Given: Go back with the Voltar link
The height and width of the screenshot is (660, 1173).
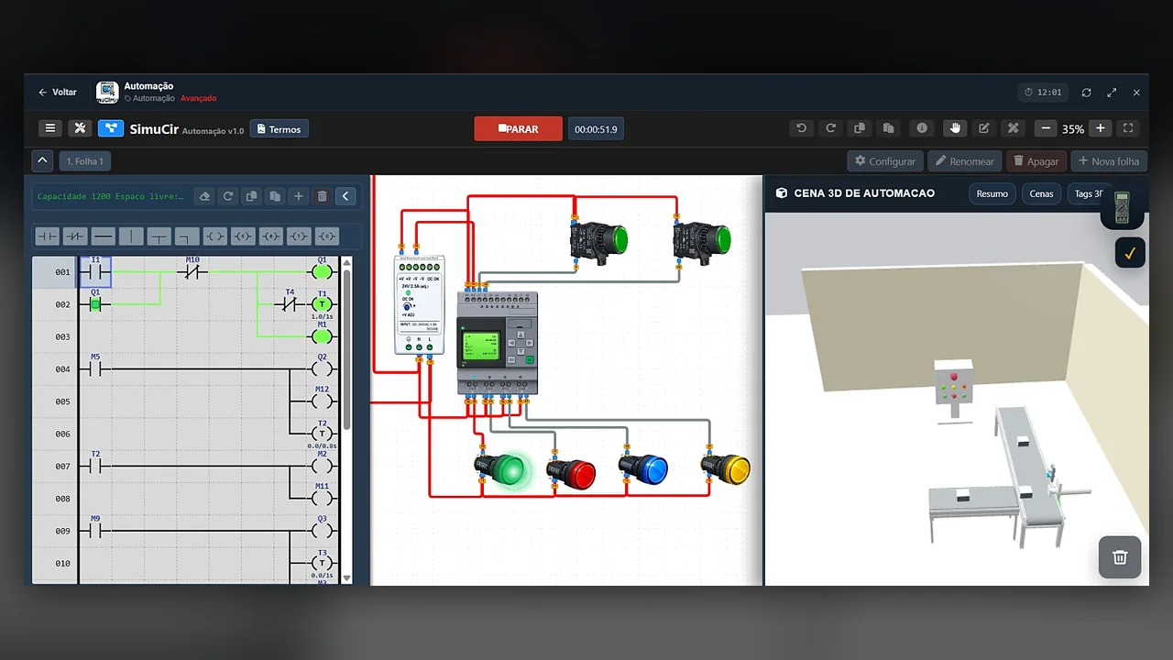Looking at the screenshot, I should tap(58, 93).
